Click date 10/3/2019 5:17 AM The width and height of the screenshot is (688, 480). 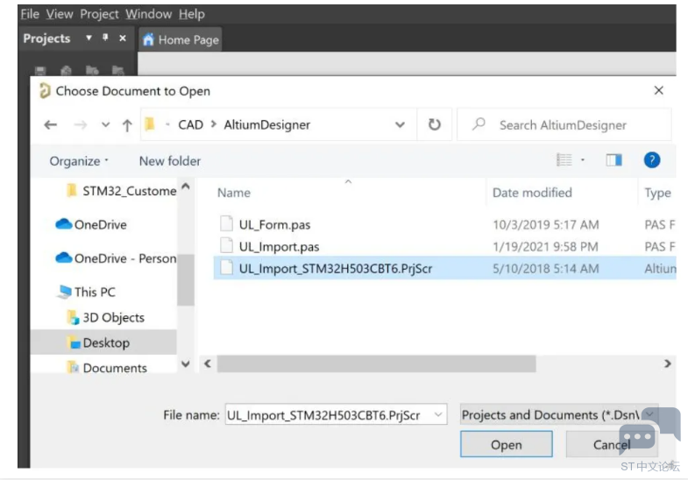[545, 225]
